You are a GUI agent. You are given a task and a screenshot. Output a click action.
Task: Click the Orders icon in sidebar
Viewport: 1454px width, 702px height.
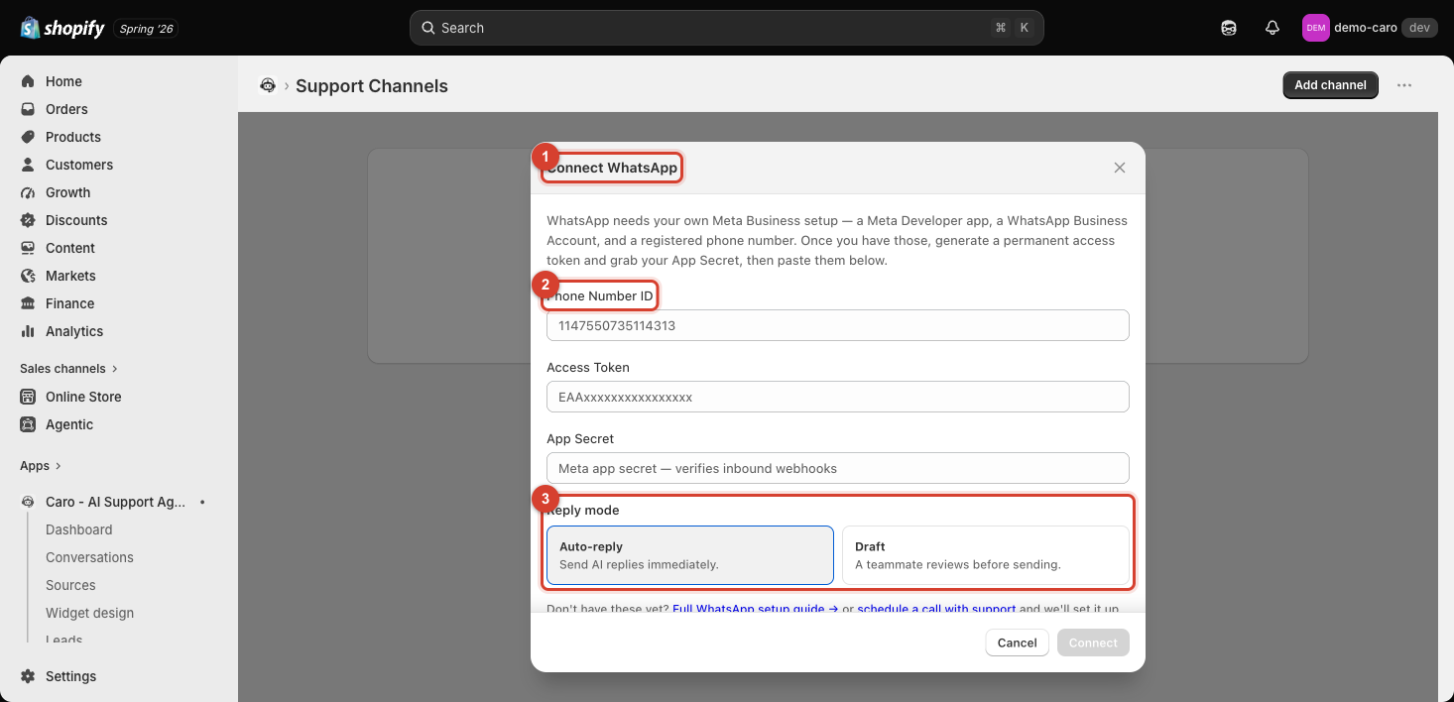pyautogui.click(x=28, y=109)
